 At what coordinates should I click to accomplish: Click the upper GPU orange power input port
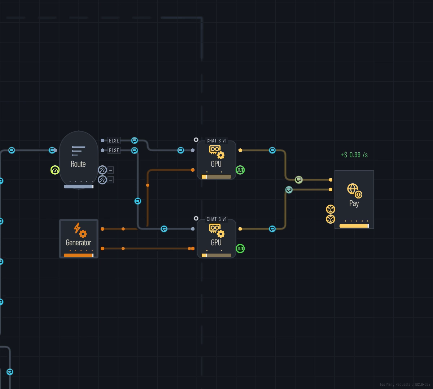pyautogui.click(x=193, y=170)
